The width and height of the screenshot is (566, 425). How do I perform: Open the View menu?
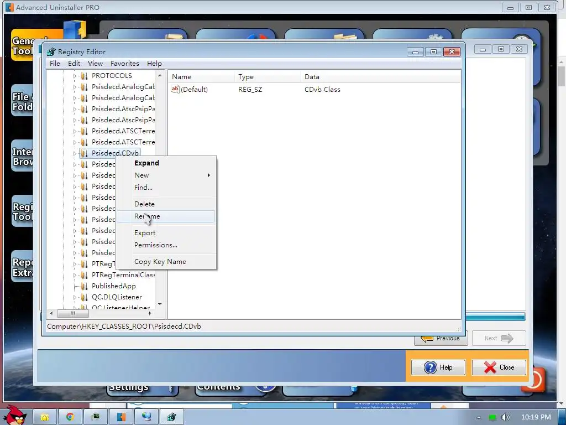[x=95, y=63]
